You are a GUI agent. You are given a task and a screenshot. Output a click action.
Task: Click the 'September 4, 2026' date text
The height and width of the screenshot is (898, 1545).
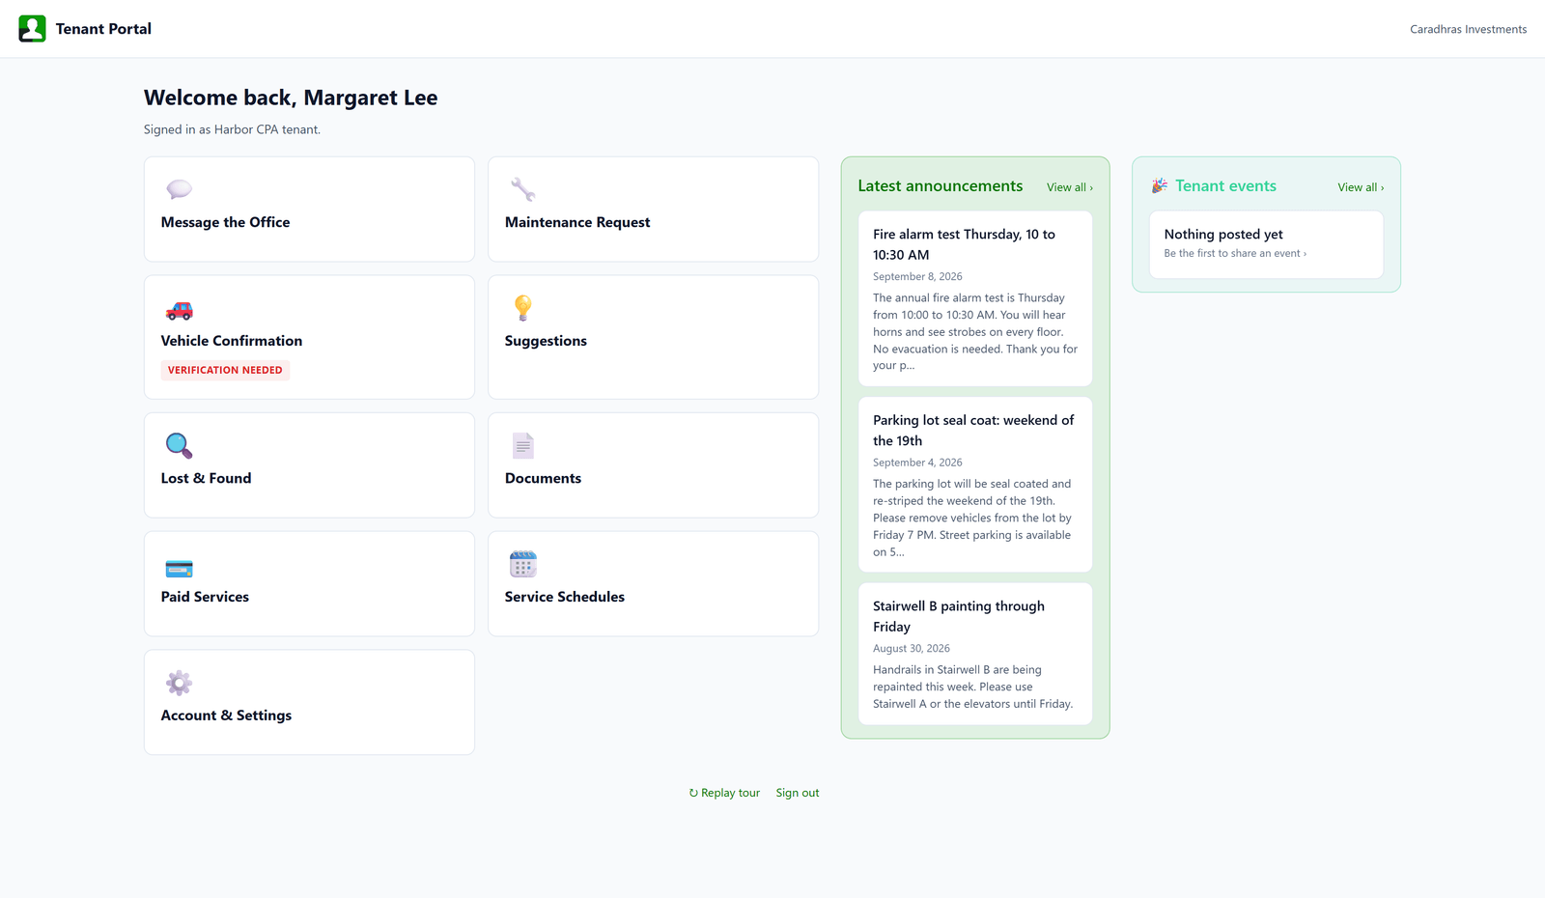pyautogui.click(x=917, y=463)
